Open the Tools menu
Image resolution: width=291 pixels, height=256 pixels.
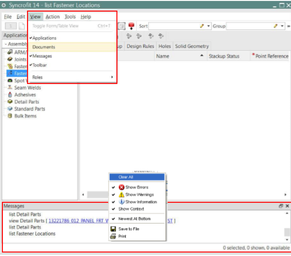click(x=70, y=17)
